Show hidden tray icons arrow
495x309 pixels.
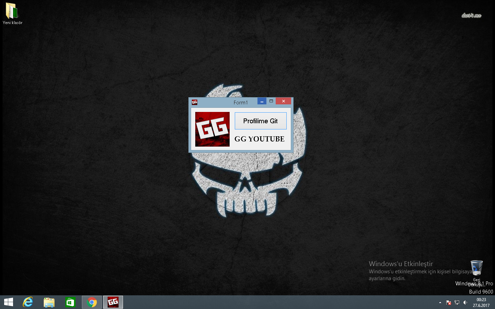click(440, 302)
